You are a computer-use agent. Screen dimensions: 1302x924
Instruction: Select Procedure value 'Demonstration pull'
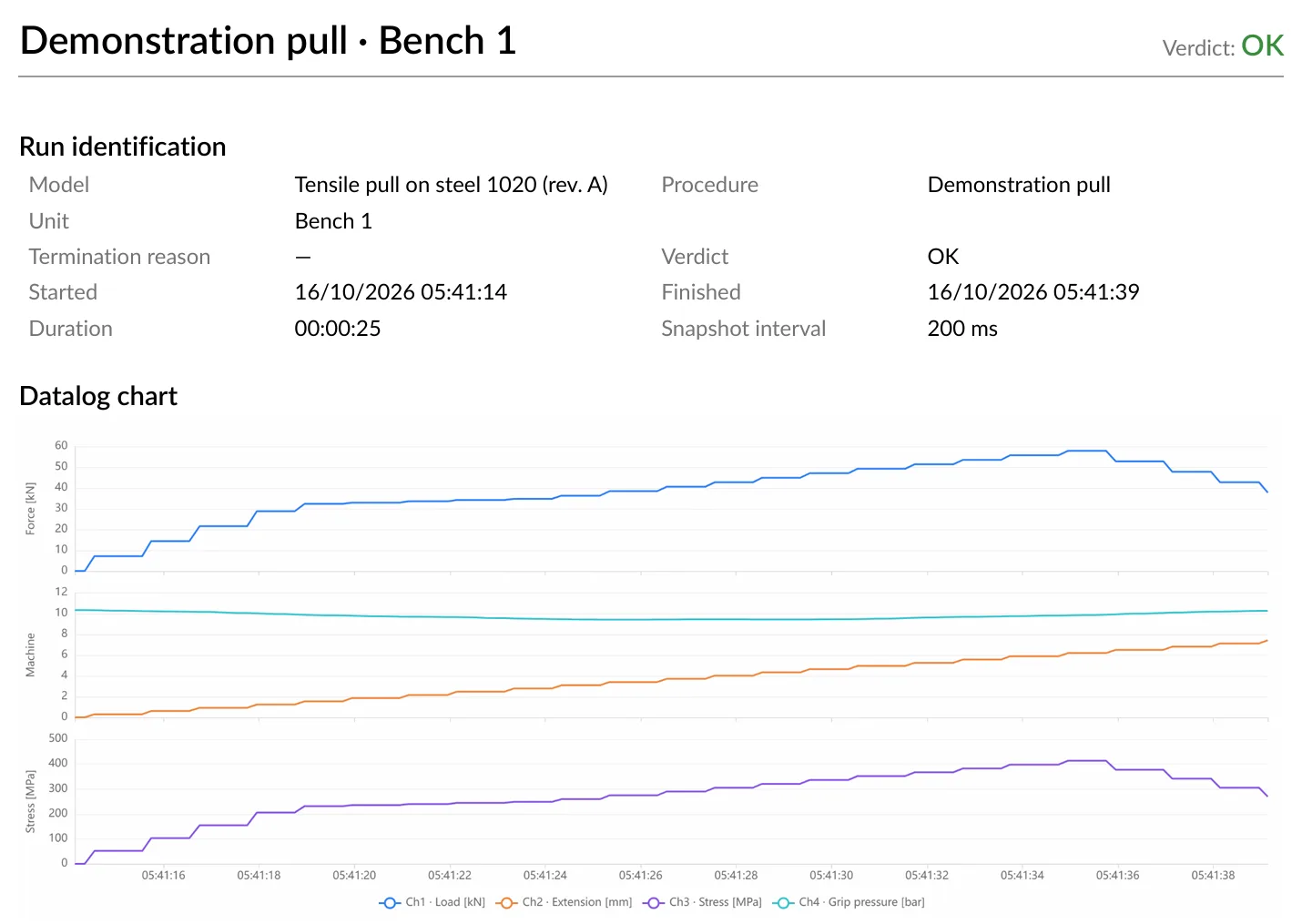click(x=1019, y=185)
